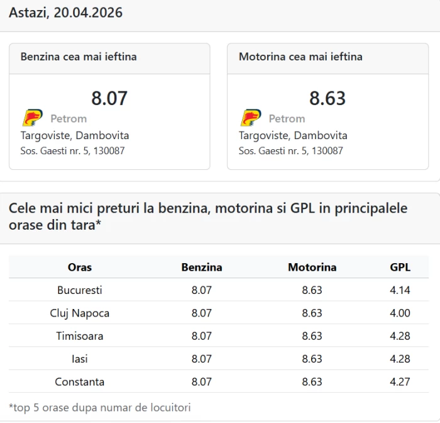Click Petrom logo in cheapest diesel card

pos(250,118)
